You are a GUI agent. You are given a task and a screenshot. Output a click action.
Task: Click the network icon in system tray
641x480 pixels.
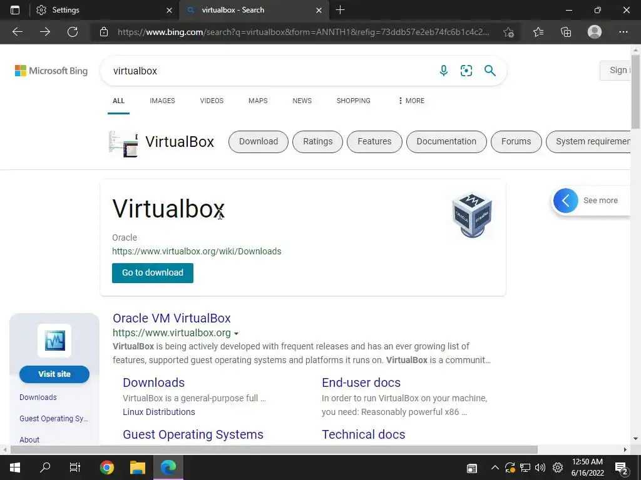525,467
